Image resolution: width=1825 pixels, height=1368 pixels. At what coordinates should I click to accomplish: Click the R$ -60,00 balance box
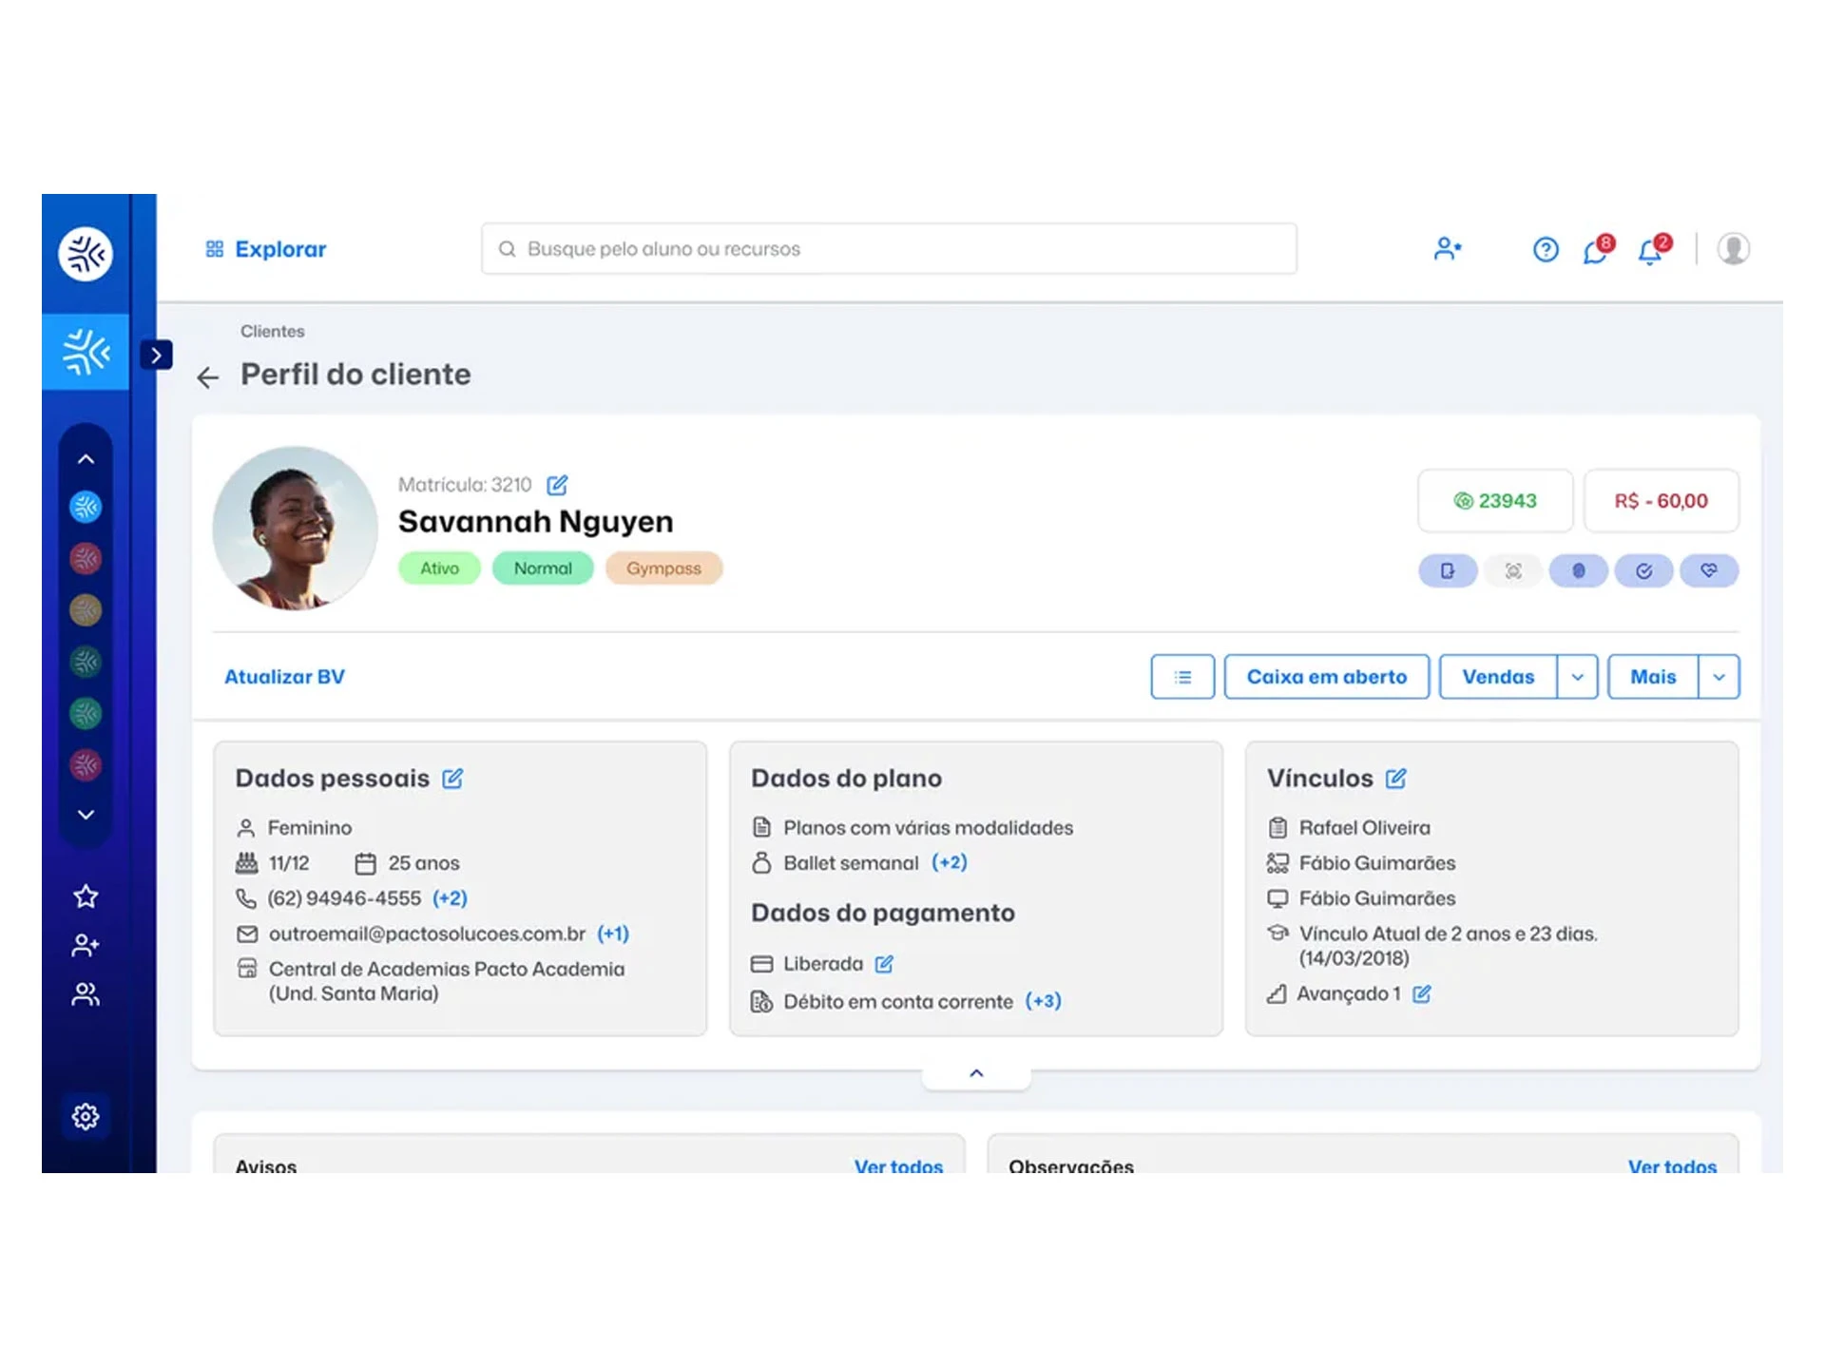pos(1662,501)
